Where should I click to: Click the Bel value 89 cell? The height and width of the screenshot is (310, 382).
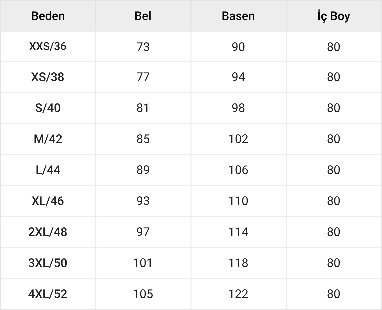coord(143,170)
